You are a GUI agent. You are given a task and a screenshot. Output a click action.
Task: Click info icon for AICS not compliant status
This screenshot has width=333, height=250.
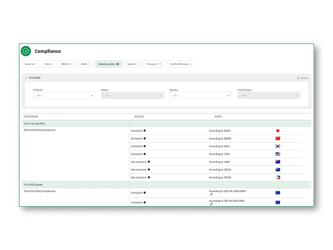click(149, 162)
